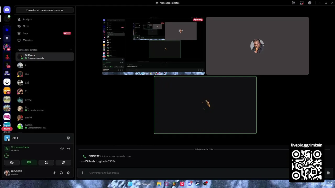This screenshot has width=335, height=188.
Task: Open Apple Music from taskbar
Action: pos(182,184)
